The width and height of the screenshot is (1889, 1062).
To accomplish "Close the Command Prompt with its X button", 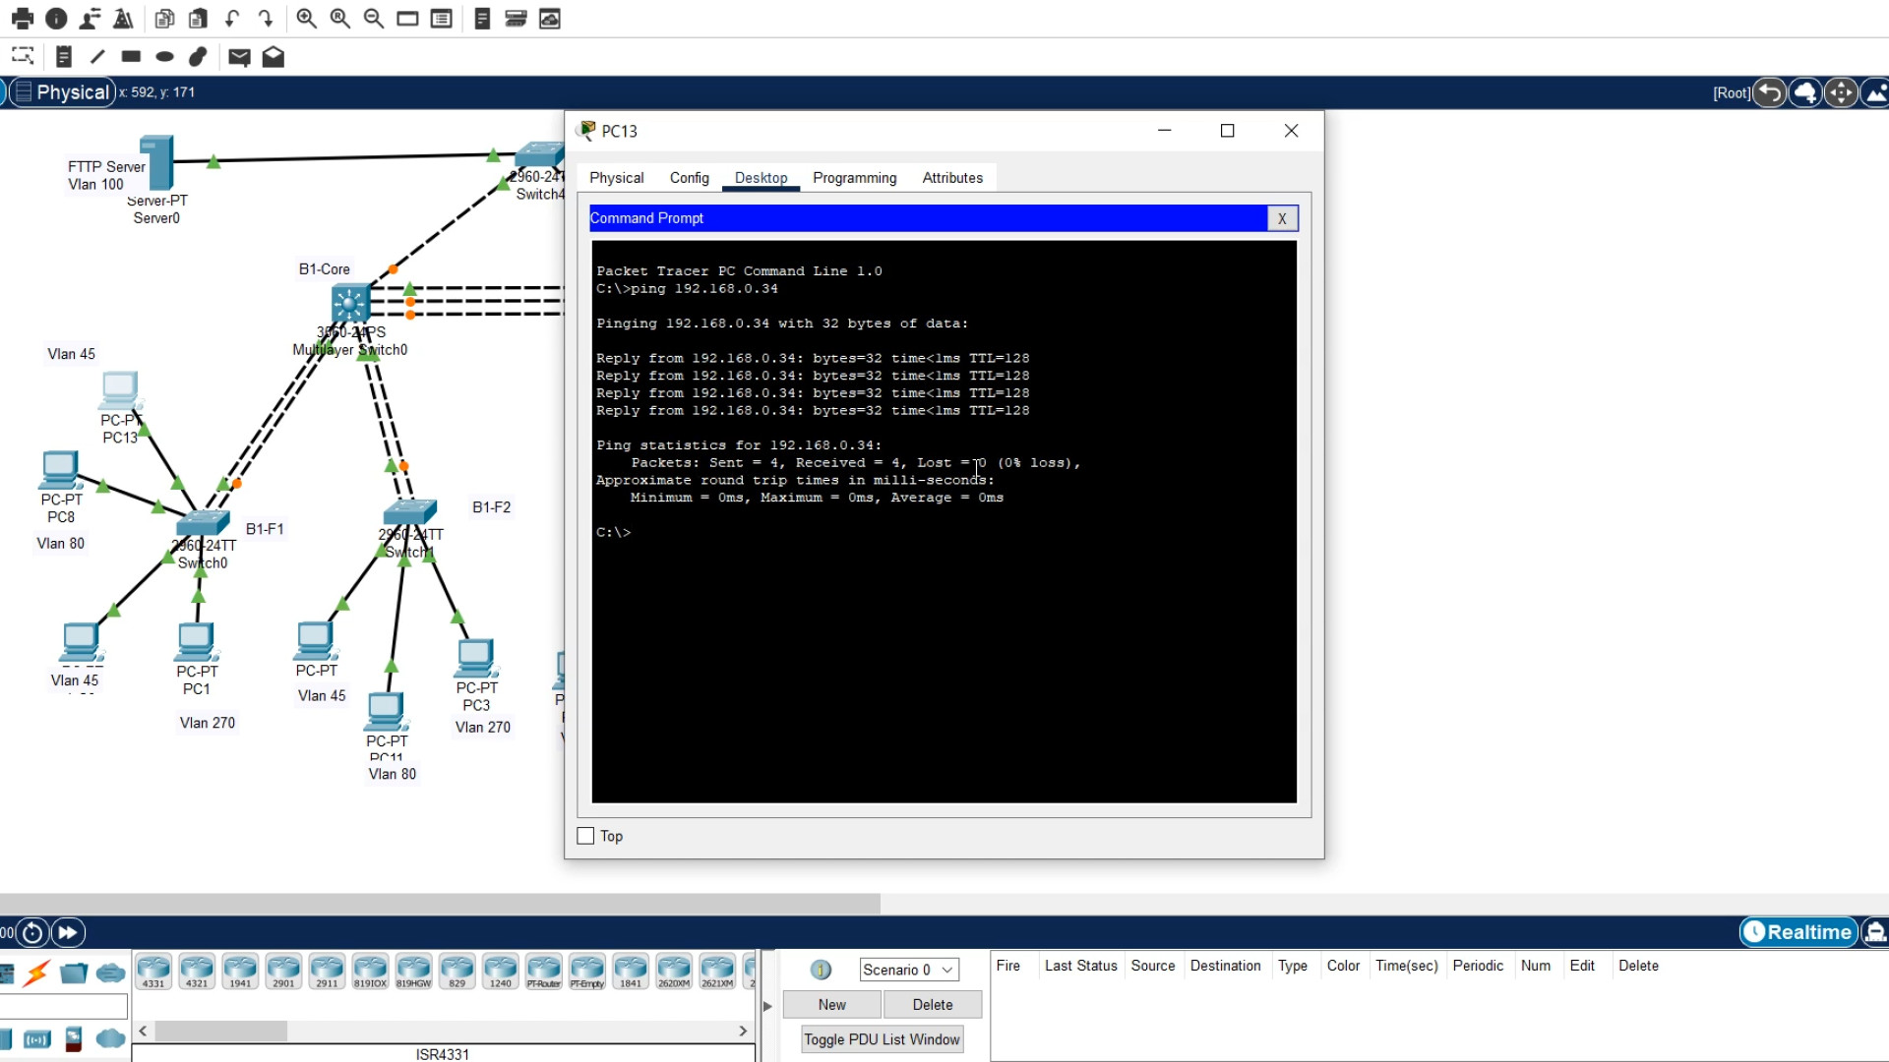I will pyautogui.click(x=1282, y=218).
